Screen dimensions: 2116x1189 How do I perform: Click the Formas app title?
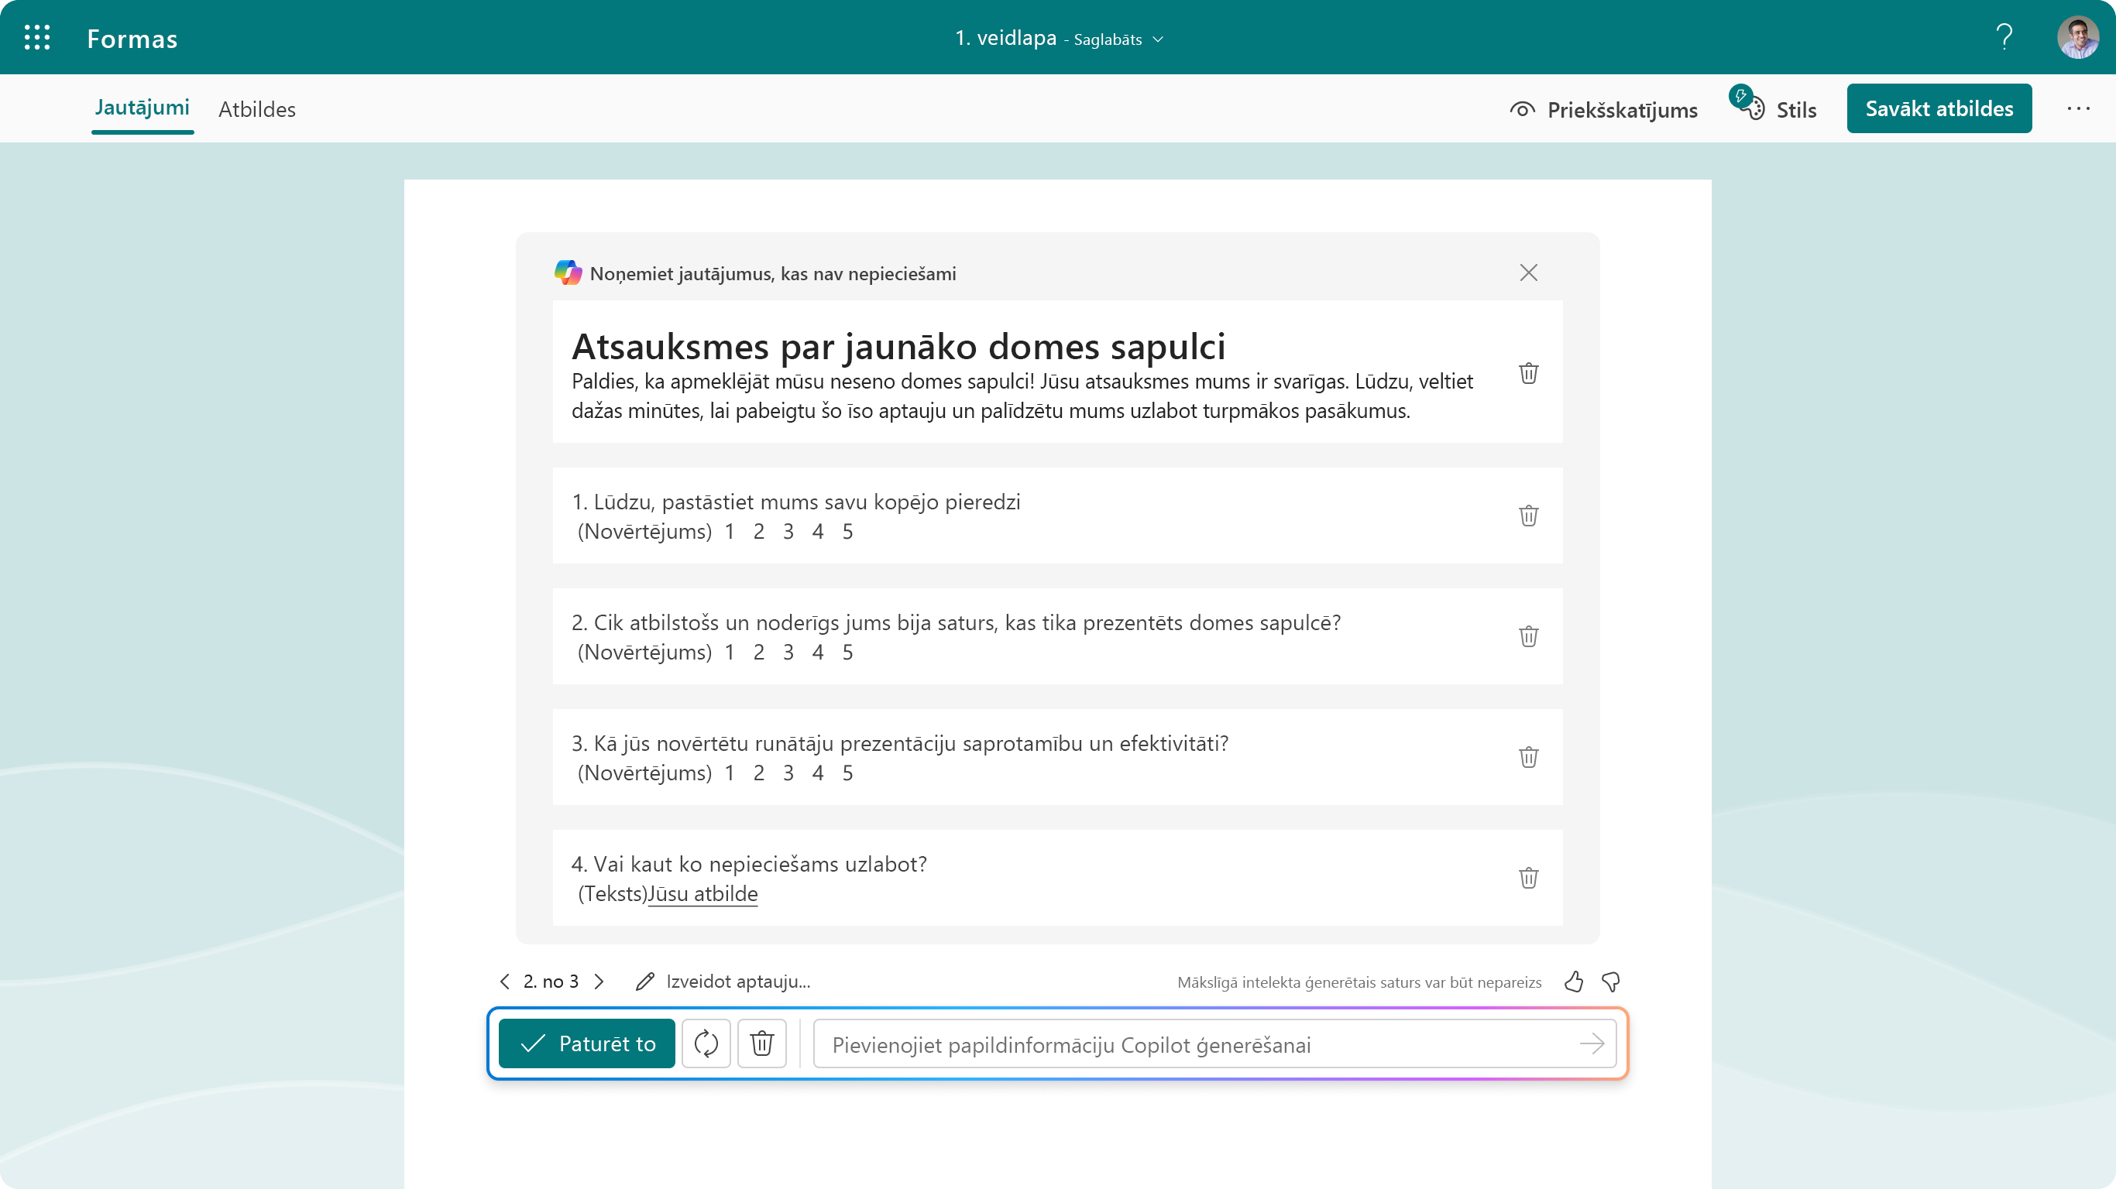[132, 39]
